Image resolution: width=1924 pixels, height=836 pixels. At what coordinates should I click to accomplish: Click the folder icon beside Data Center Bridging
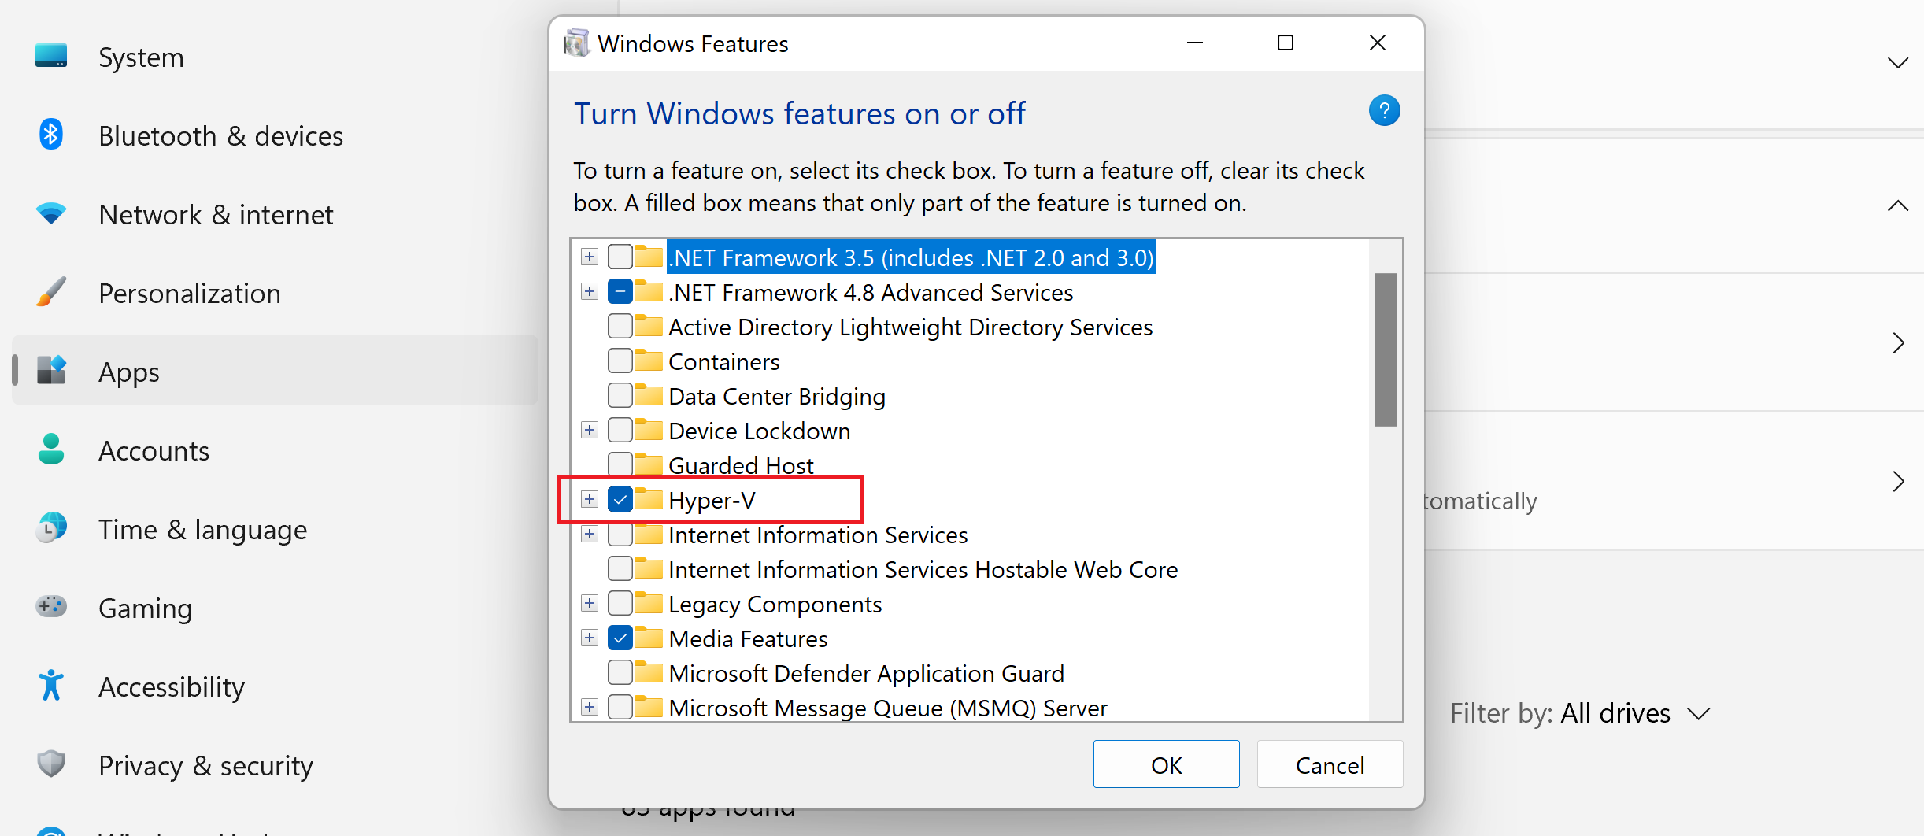(x=649, y=395)
